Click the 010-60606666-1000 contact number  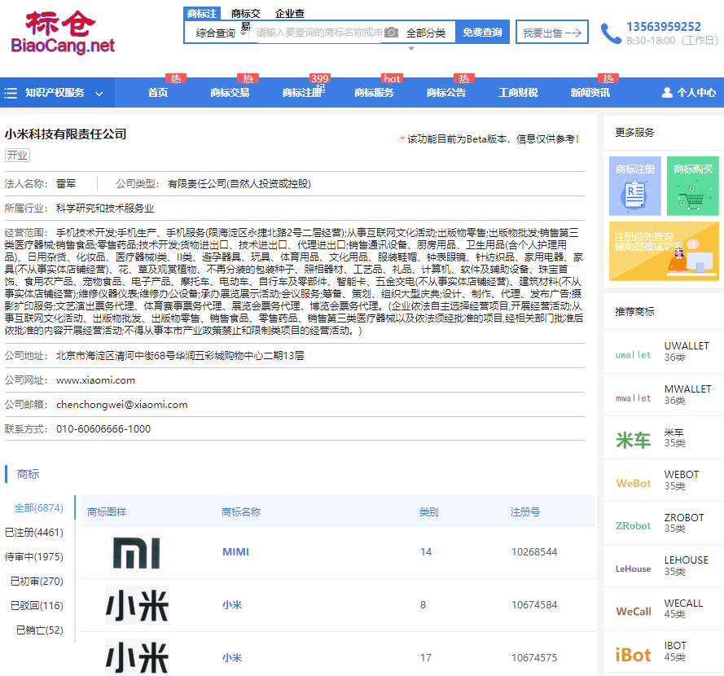point(103,429)
